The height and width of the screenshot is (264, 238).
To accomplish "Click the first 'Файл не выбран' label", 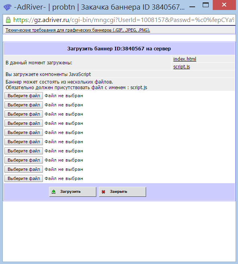I will (x=64, y=96).
